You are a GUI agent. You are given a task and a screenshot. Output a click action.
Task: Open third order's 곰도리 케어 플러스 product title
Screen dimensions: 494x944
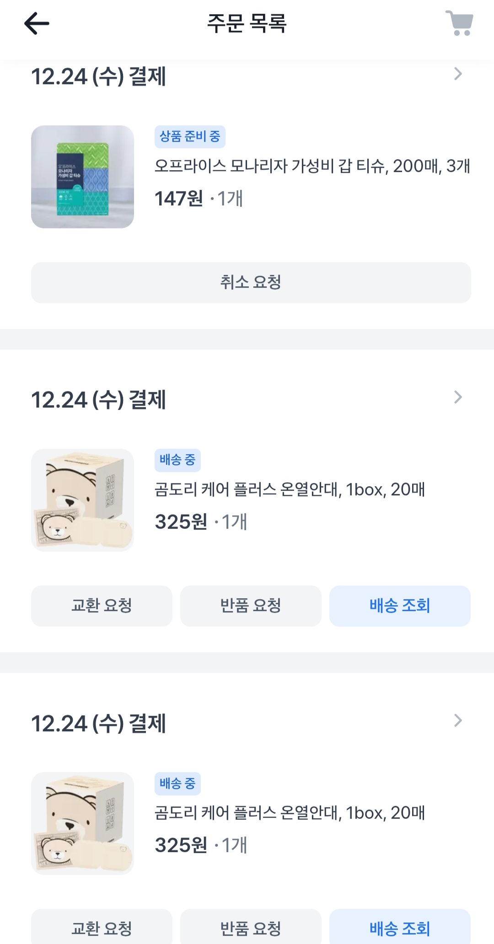point(290,813)
